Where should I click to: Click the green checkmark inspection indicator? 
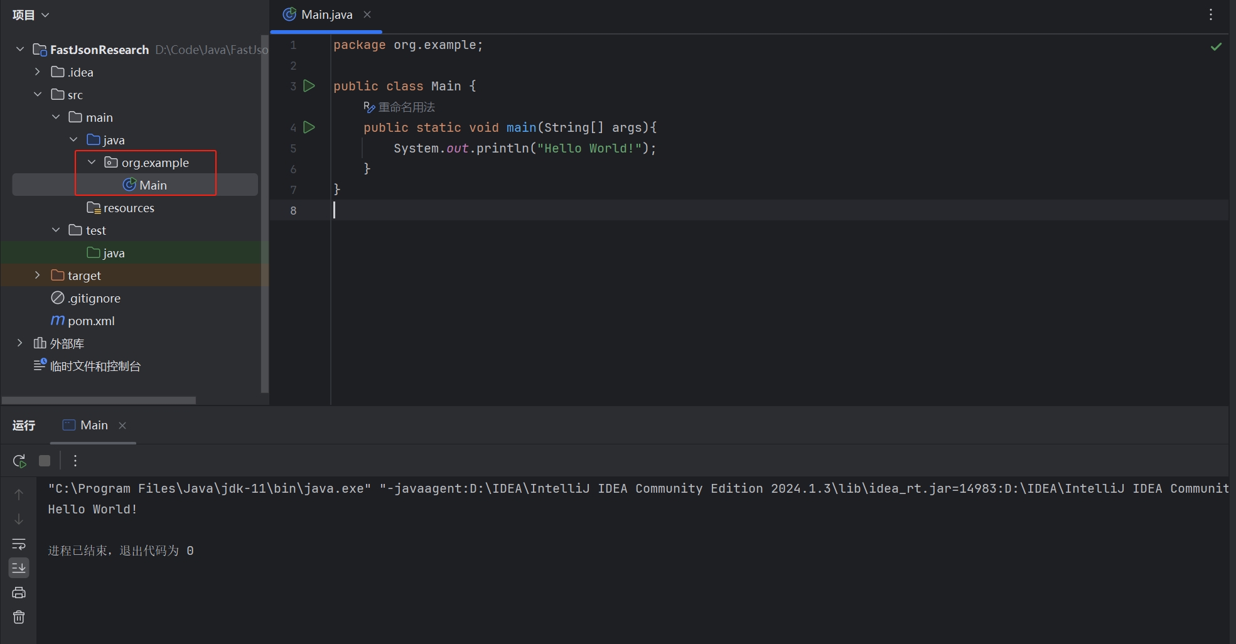tap(1216, 46)
